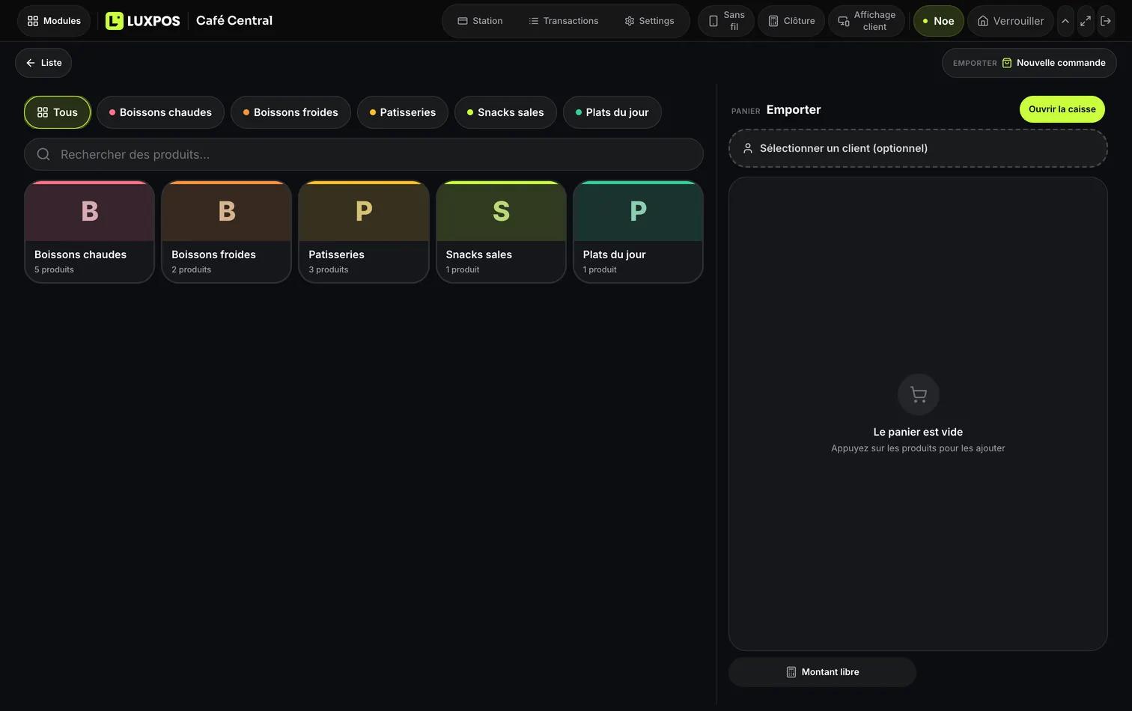Screen dimensions: 1132x711
Task: Select the Noe user status pill
Action: [938, 21]
